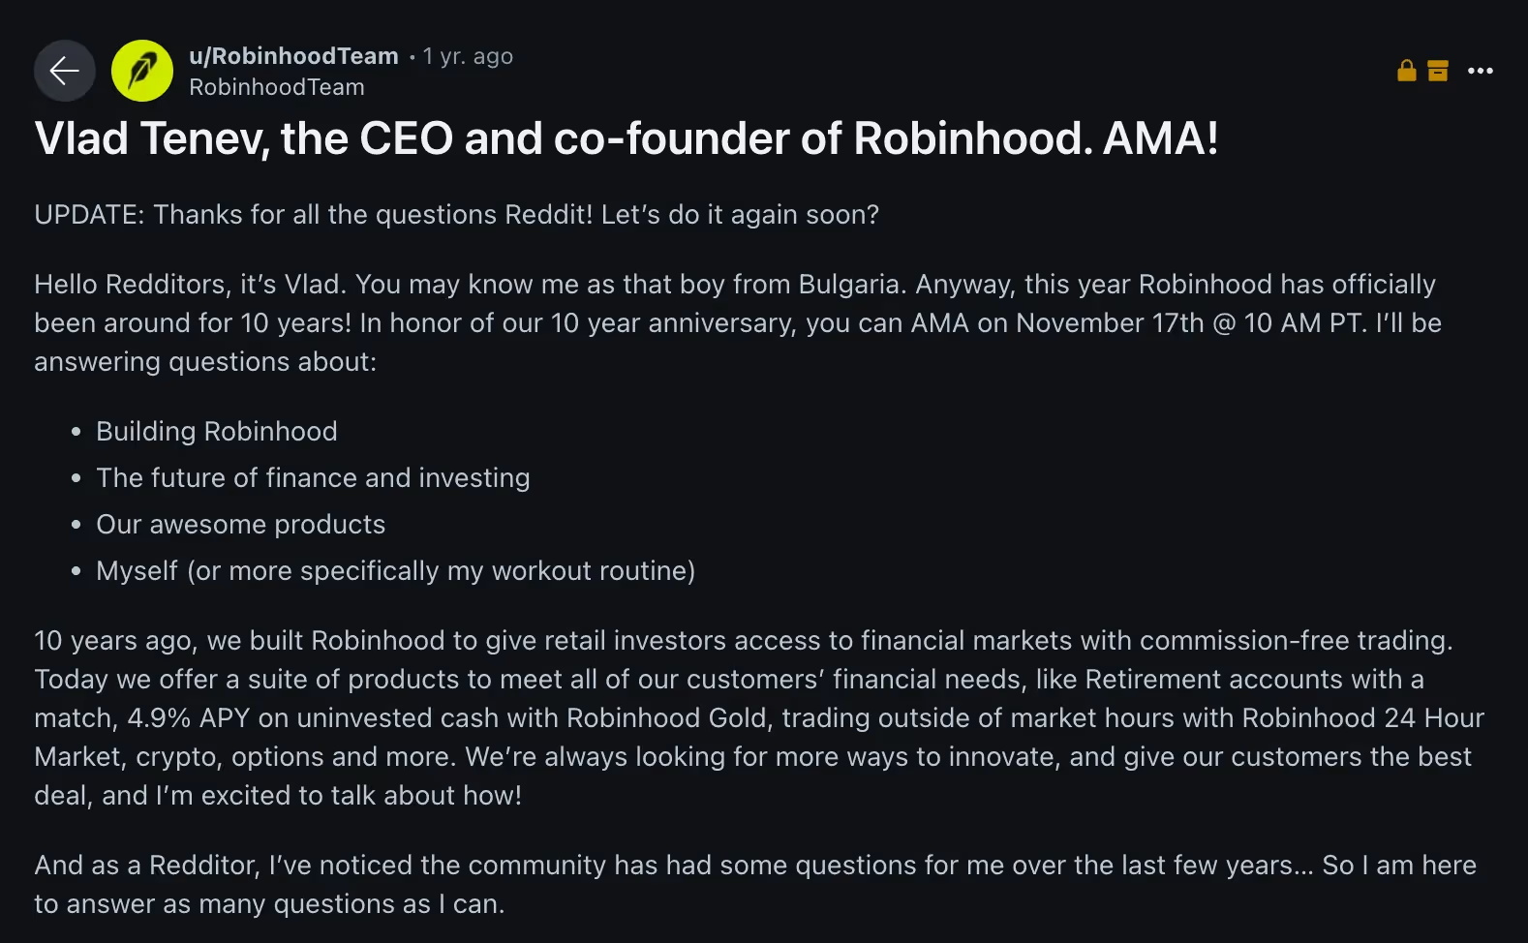Click the 'Our awesome products' bullet item
The height and width of the screenshot is (943, 1528).
[240, 524]
